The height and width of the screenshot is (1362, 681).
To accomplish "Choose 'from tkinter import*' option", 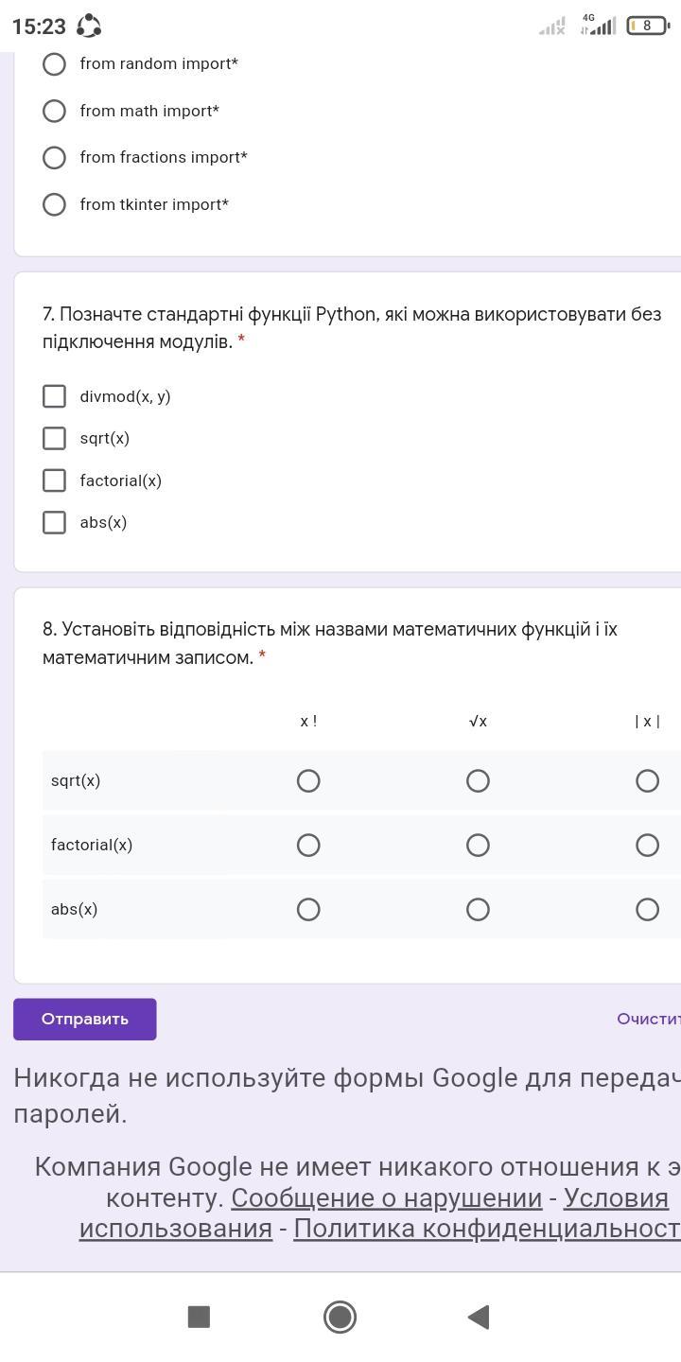I will click(x=55, y=204).
